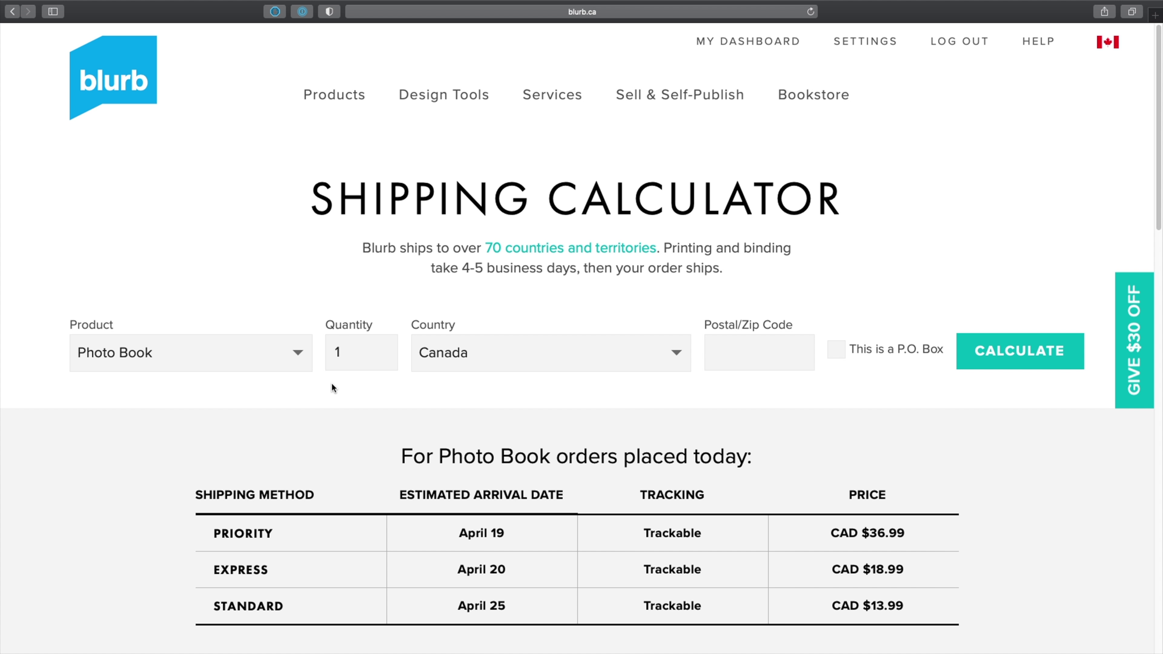This screenshot has height=654, width=1163.
Task: Click Trackable in the Priority row
Action: [x=672, y=533]
